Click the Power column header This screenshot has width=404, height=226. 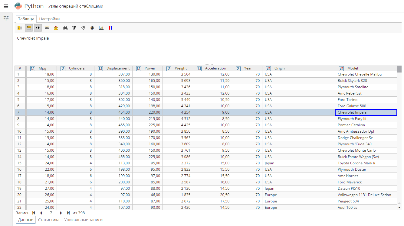tap(147, 68)
